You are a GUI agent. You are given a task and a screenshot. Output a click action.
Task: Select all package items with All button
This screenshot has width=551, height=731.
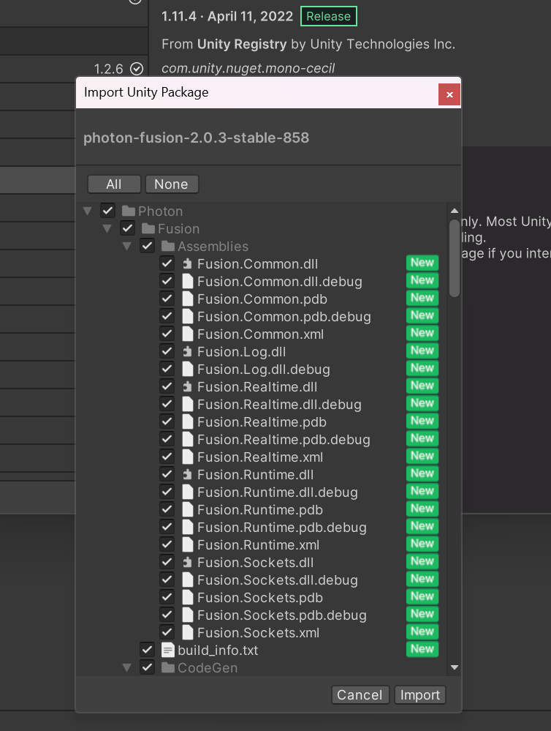point(114,184)
